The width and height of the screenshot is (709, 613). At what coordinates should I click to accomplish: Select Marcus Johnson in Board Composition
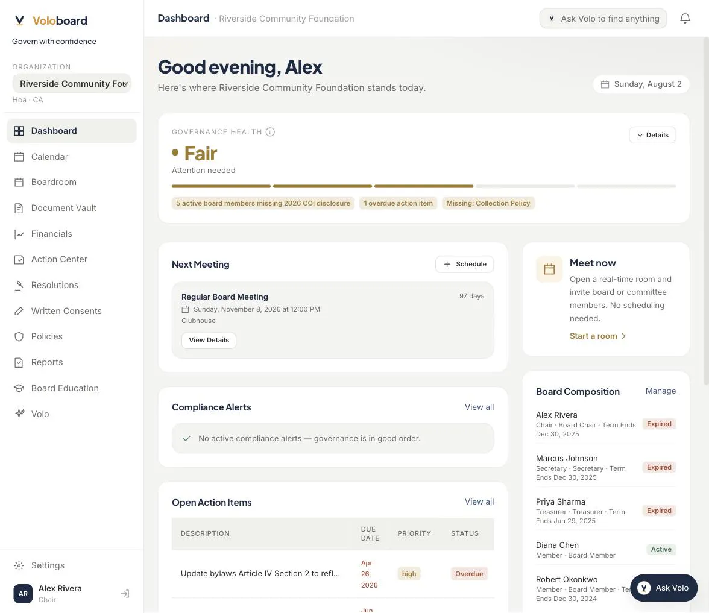(605, 467)
